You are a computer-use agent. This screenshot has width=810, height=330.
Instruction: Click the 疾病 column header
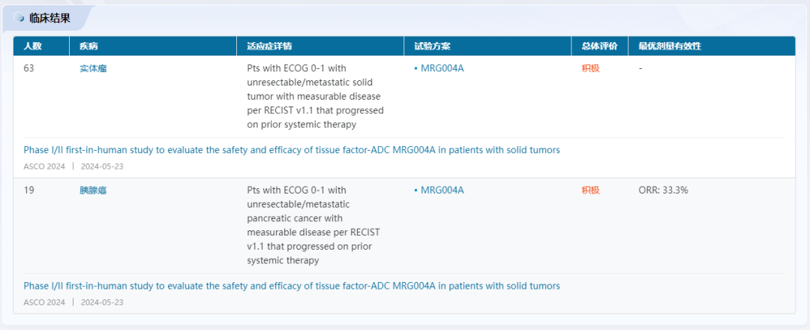[88, 46]
